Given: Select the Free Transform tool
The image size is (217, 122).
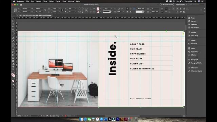Looking at the screenshot, I should point(13,52).
